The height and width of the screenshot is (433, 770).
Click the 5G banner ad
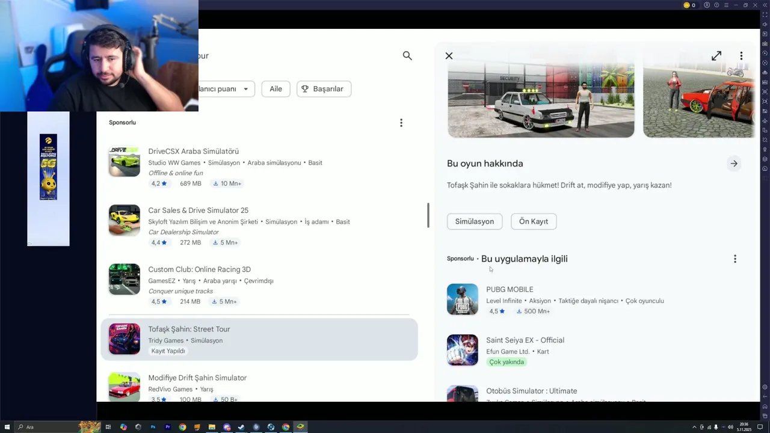pos(48,167)
